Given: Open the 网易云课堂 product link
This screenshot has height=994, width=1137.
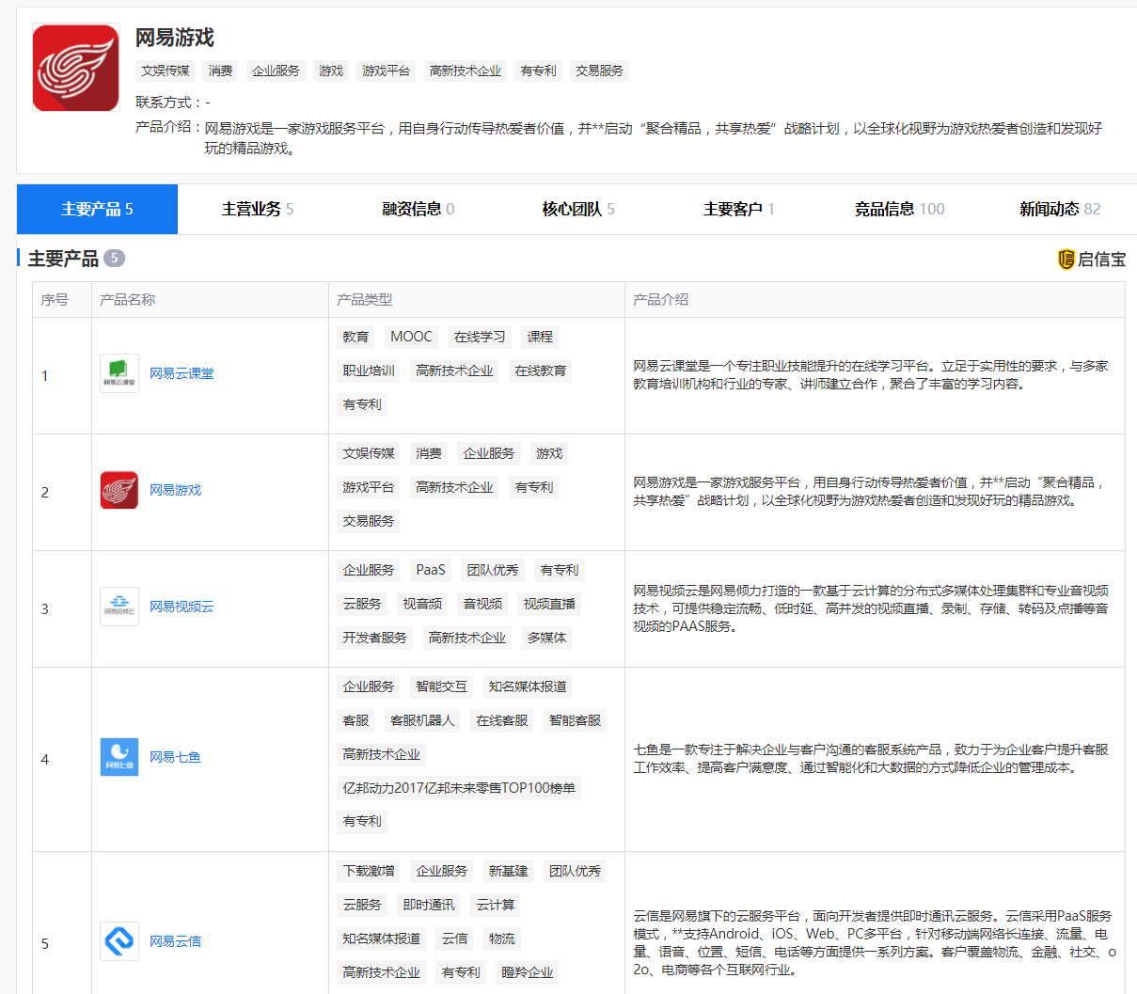Looking at the screenshot, I should pyautogui.click(x=182, y=373).
